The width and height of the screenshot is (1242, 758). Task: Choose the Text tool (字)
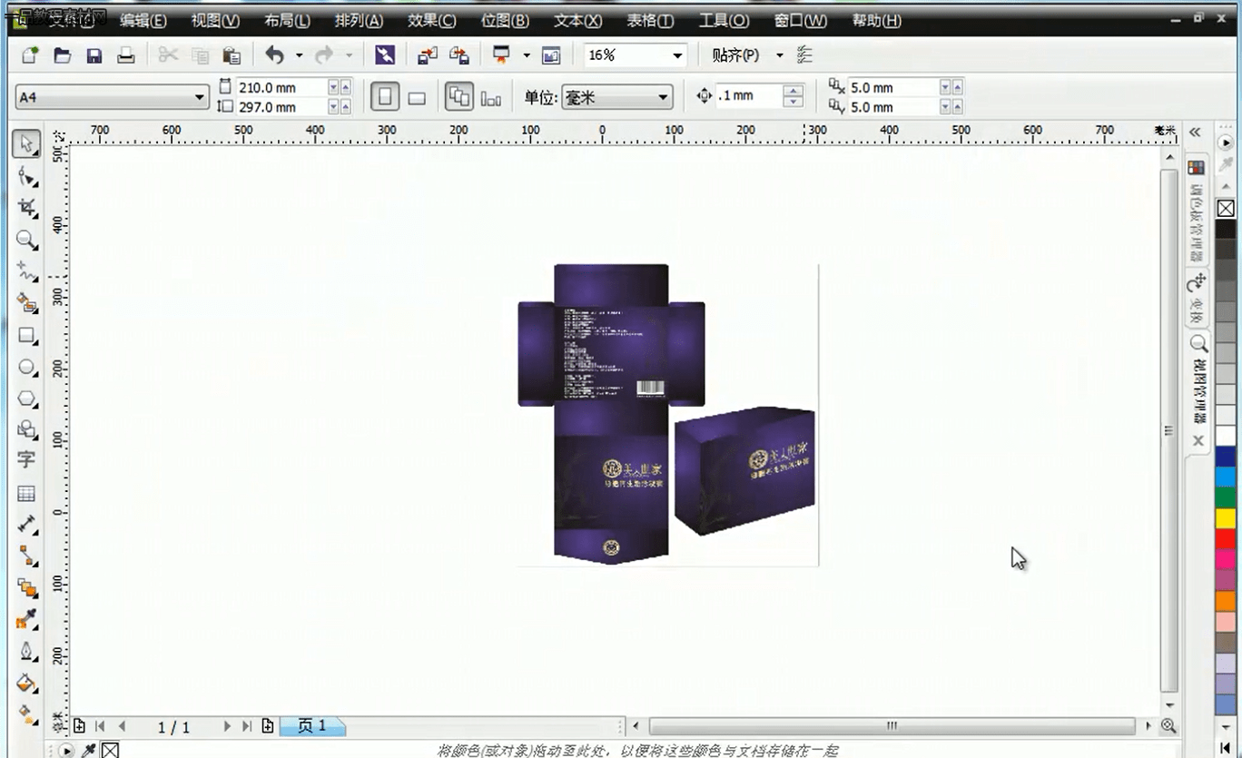pos(26,460)
